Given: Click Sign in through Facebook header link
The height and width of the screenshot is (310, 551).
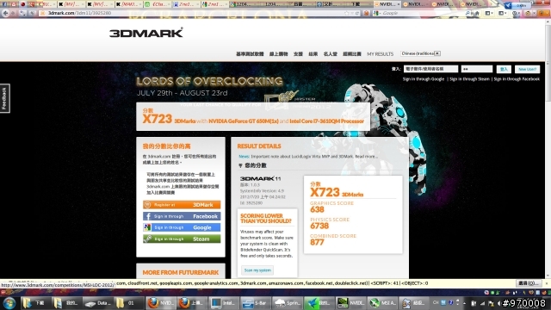Looking at the screenshot, I should [x=517, y=79].
